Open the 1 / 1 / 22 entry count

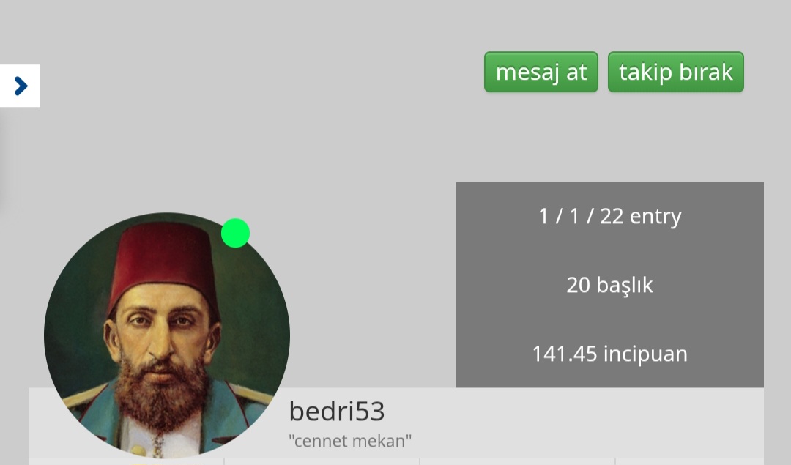click(x=610, y=216)
